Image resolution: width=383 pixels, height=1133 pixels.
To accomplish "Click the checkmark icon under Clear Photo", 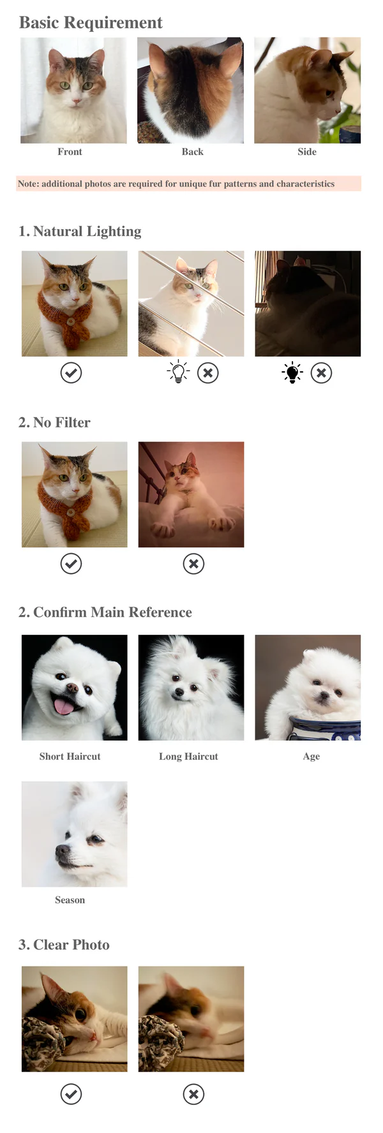I will (71, 1094).
